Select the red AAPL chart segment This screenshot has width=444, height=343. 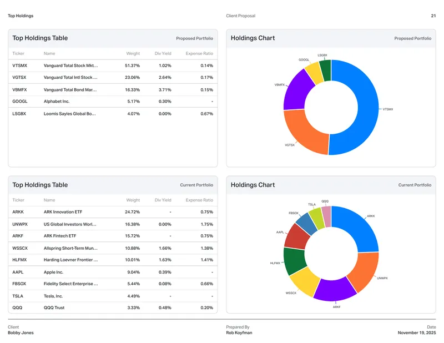pos(296,236)
